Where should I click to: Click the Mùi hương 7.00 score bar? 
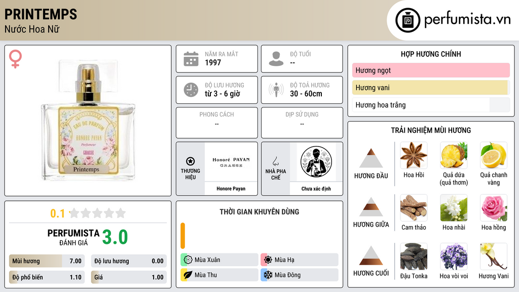[x=47, y=261]
